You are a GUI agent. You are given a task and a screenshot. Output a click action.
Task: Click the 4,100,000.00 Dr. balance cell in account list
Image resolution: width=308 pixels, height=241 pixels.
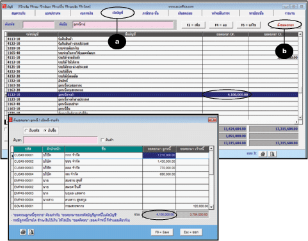(225, 94)
